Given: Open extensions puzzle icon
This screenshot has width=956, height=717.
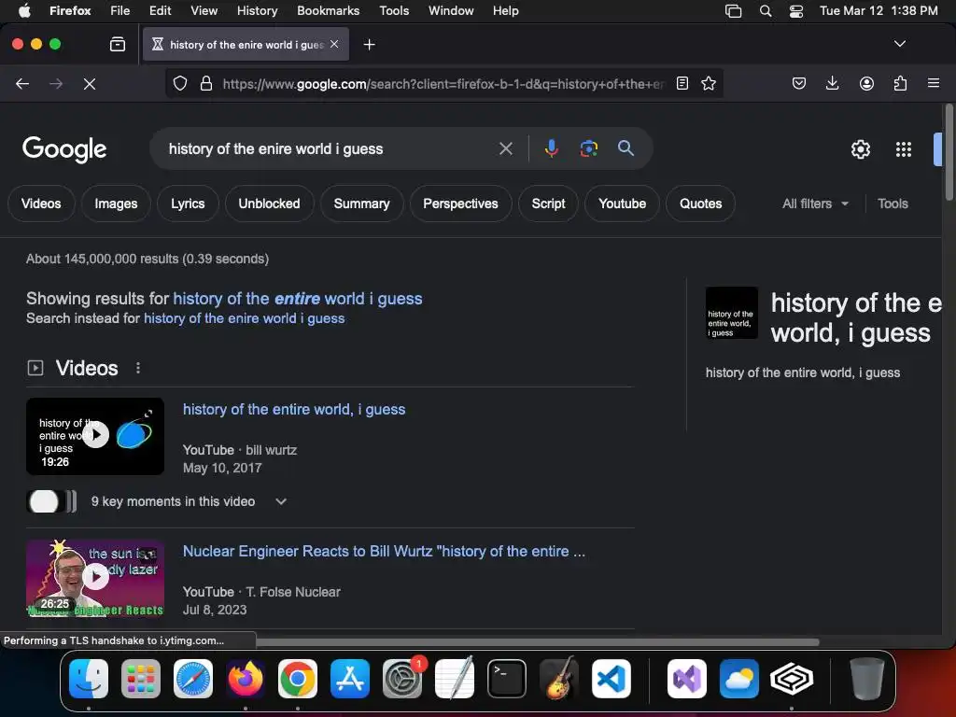Looking at the screenshot, I should pos(900,83).
